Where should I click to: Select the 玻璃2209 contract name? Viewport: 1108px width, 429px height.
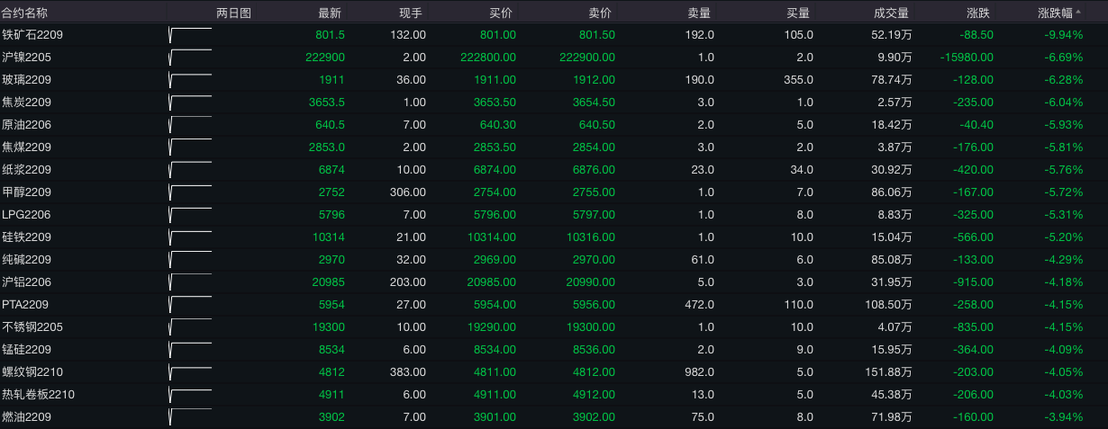27,80
